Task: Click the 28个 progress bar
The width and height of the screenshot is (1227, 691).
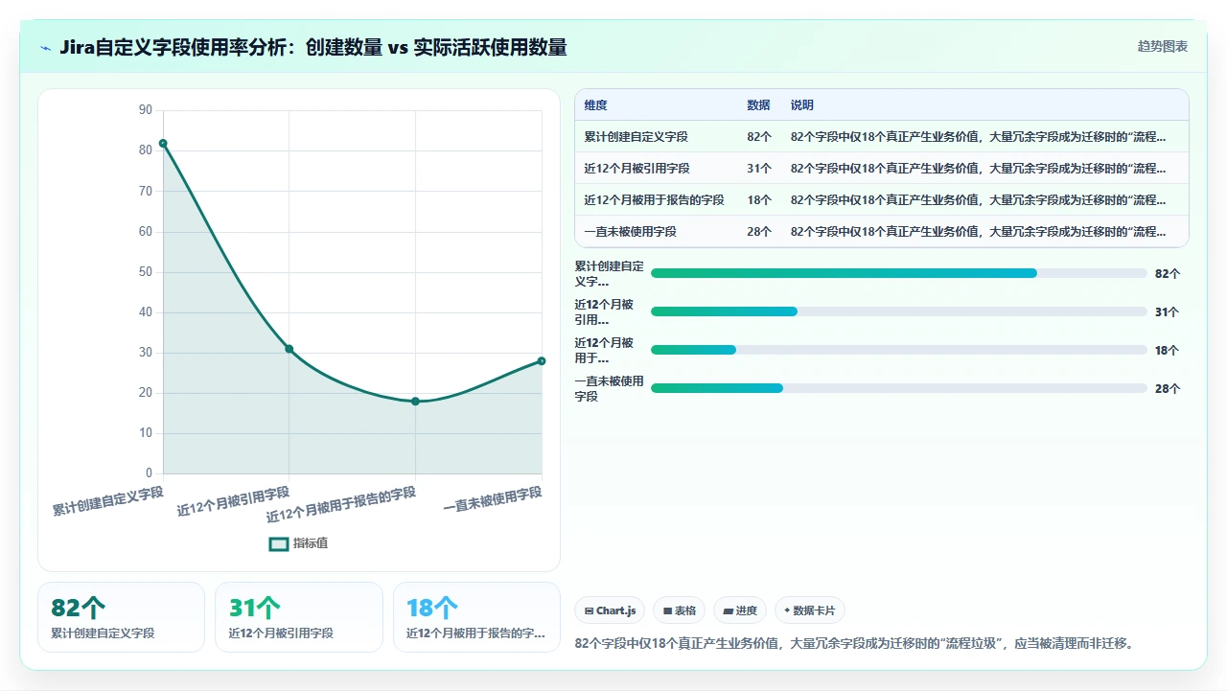Action: [x=899, y=388]
